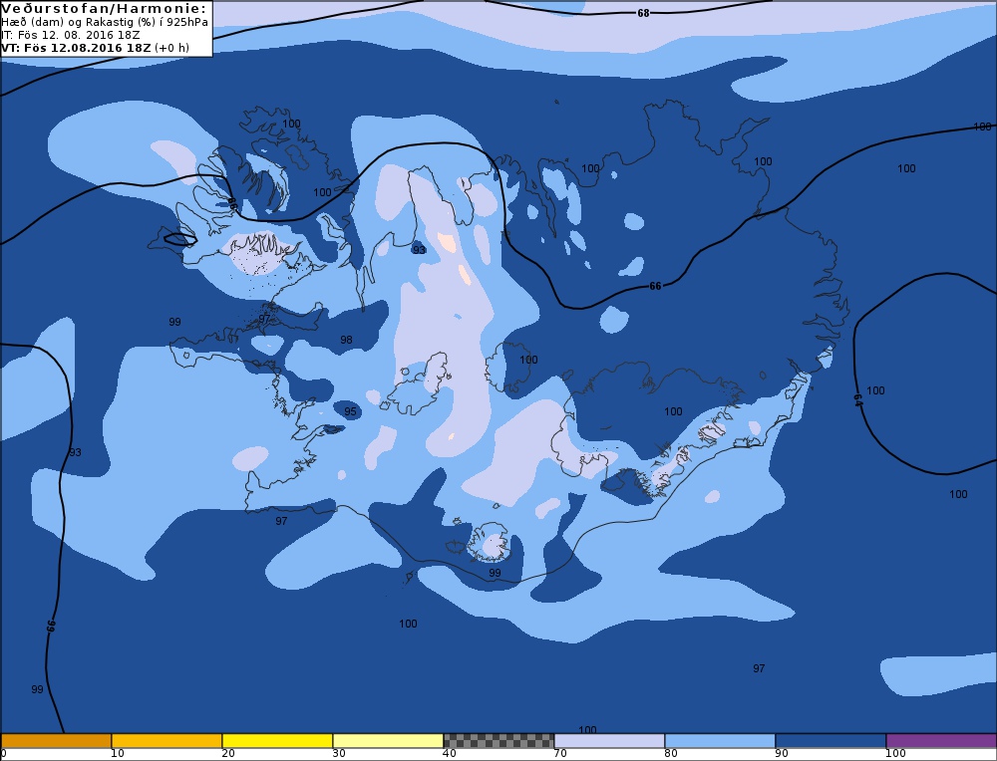
Task: Click the 66 contour label at the lower left
Action: pos(52,626)
